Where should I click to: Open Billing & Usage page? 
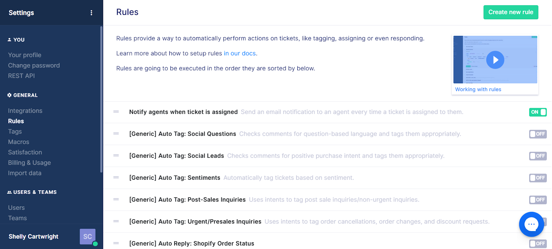(29, 163)
